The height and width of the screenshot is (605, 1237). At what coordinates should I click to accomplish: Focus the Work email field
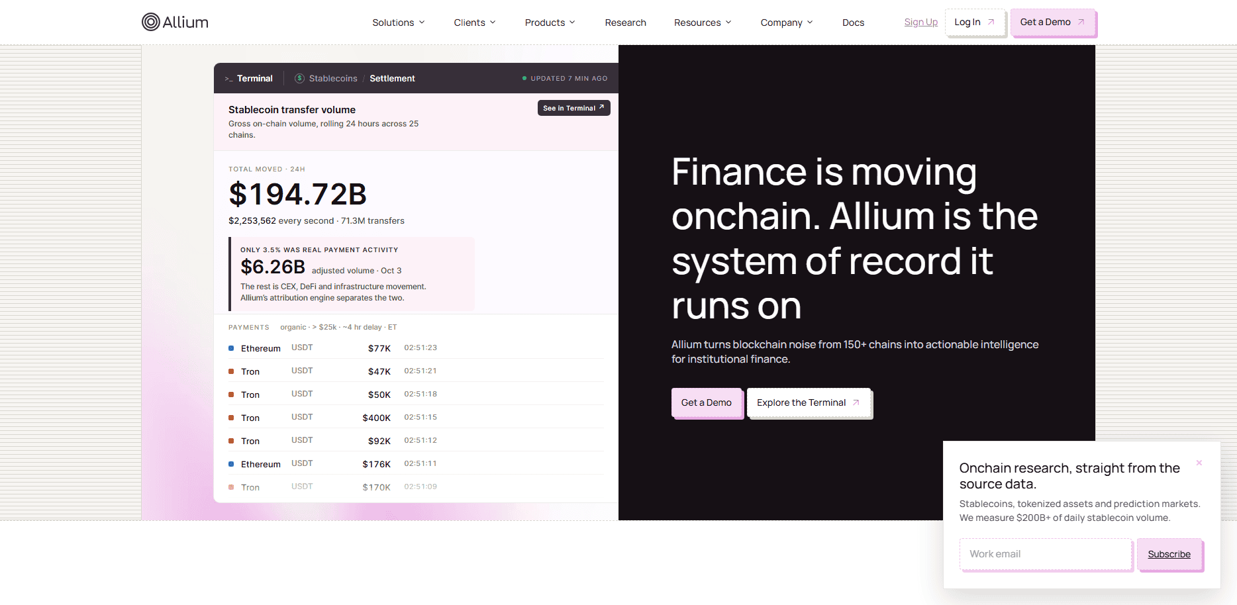(x=1045, y=554)
